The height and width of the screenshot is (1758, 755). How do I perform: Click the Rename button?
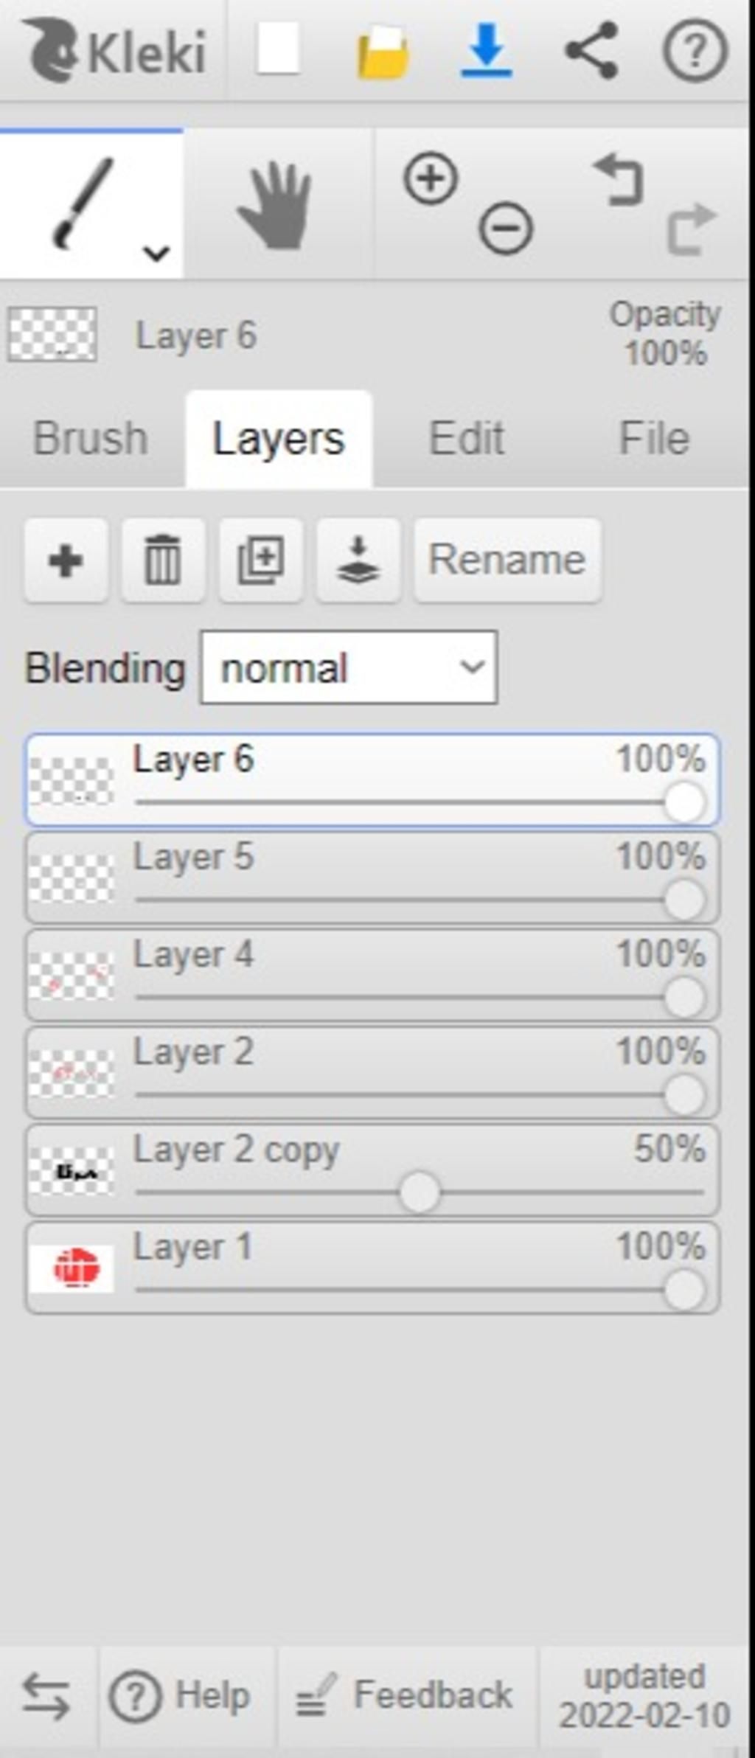tap(507, 560)
